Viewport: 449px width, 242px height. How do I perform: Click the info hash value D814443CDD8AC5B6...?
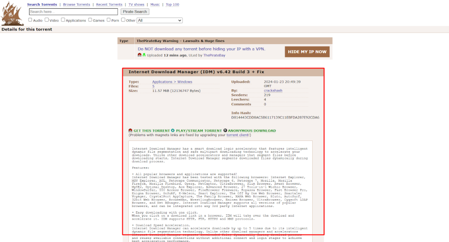(x=275, y=117)
